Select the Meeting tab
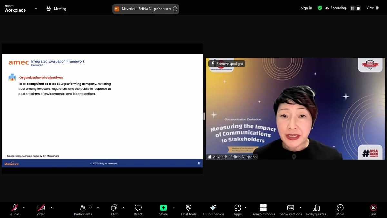 (x=56, y=9)
